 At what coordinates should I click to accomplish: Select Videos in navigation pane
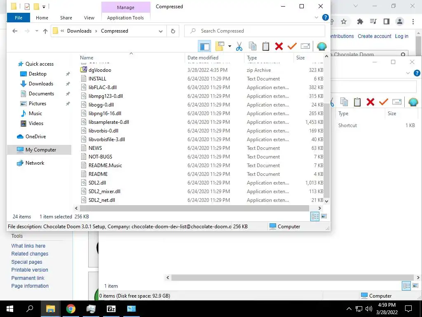[x=36, y=123]
